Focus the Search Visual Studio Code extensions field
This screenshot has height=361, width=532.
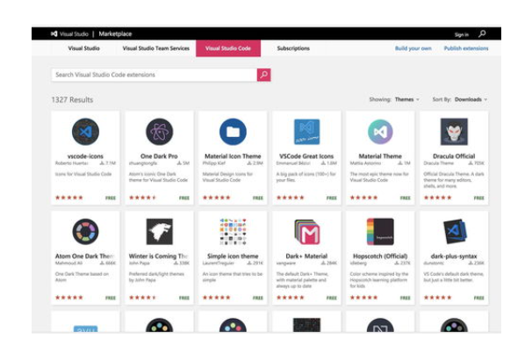coord(154,75)
